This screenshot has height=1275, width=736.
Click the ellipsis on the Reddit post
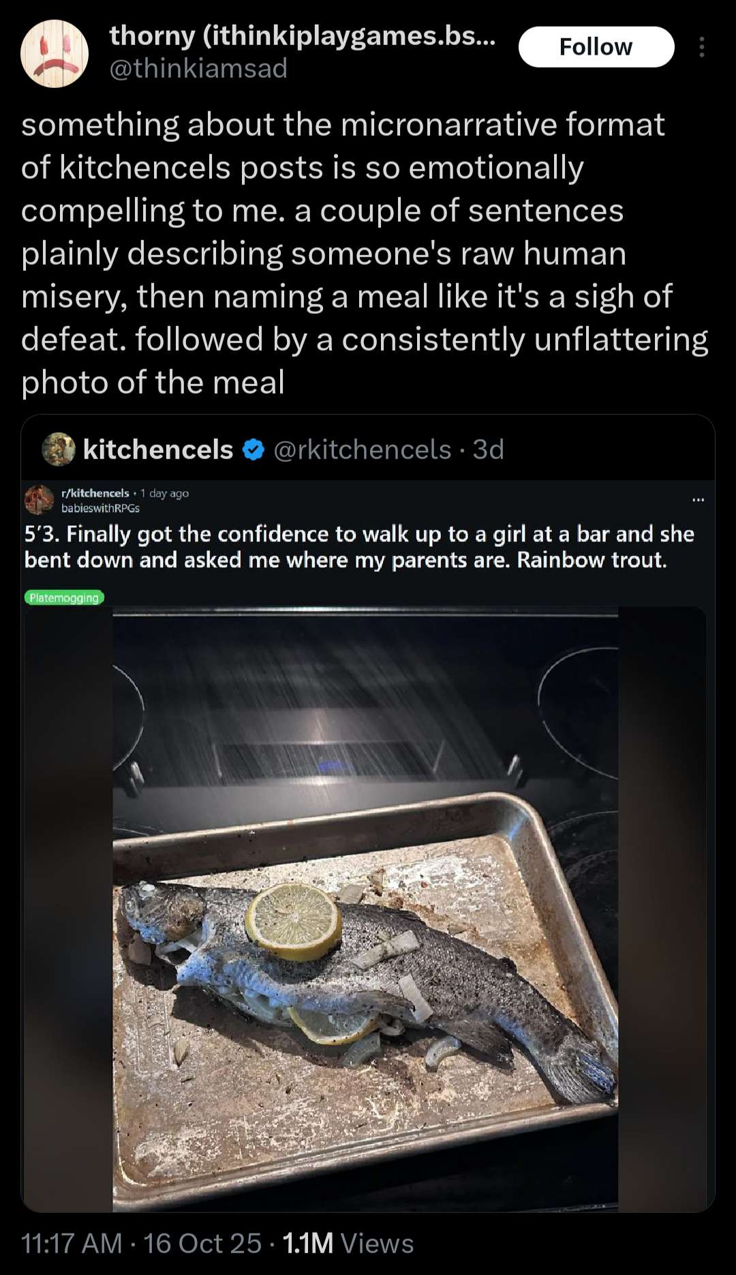698,499
